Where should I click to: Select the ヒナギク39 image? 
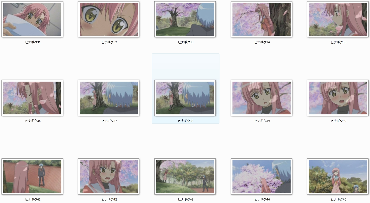(x=262, y=98)
